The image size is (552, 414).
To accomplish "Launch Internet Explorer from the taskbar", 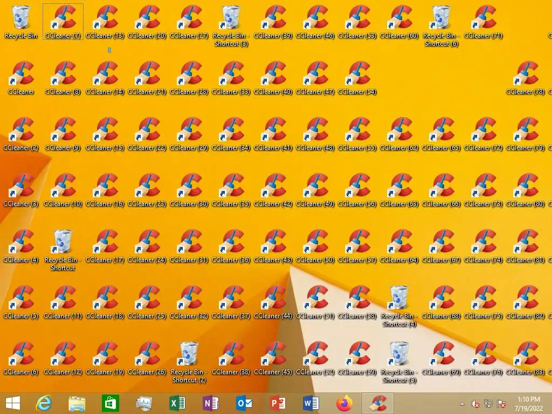I will (x=44, y=403).
